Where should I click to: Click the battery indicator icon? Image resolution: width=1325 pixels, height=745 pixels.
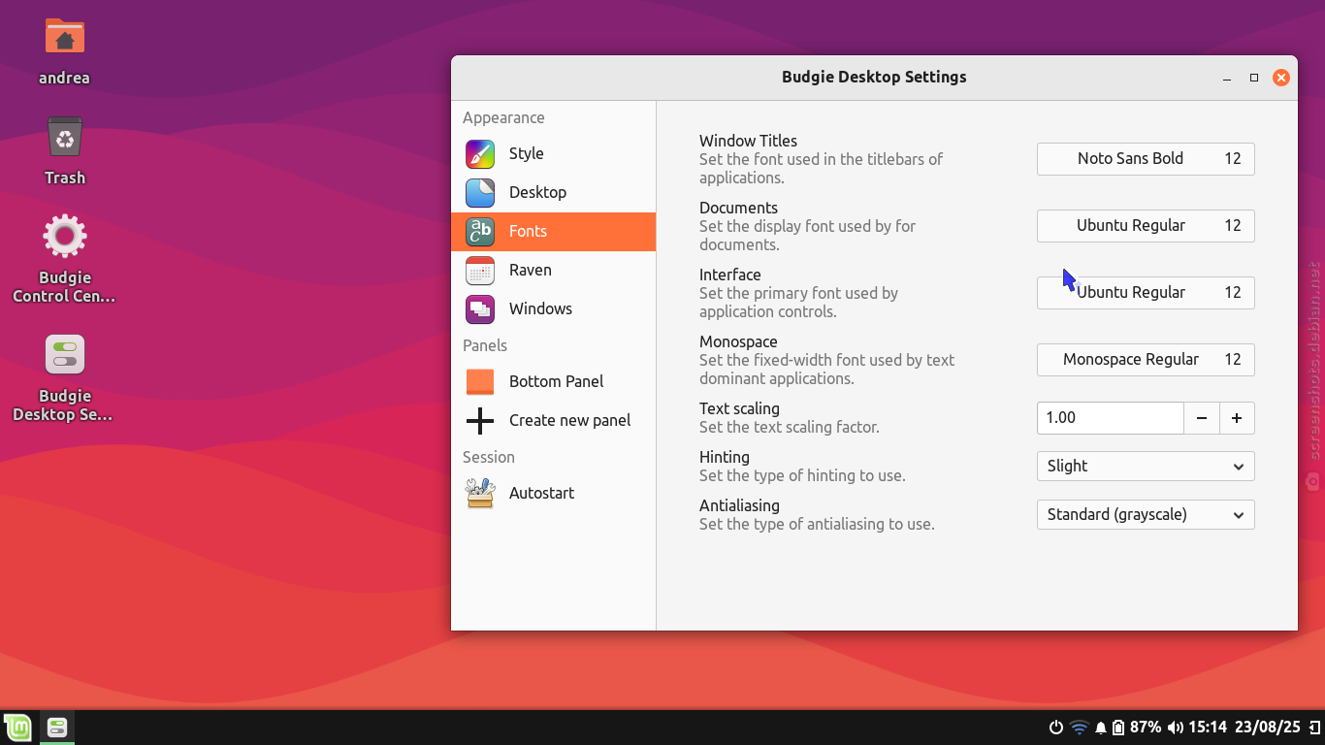pyautogui.click(x=1118, y=728)
